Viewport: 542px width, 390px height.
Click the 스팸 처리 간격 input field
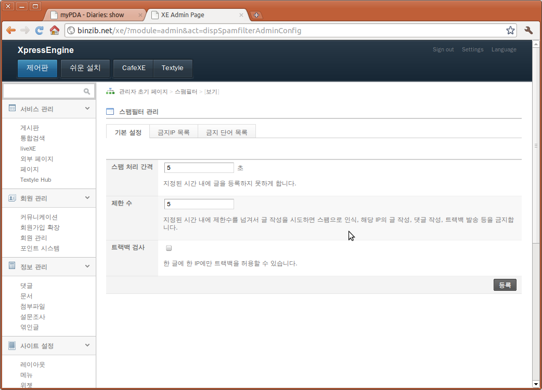click(x=199, y=168)
